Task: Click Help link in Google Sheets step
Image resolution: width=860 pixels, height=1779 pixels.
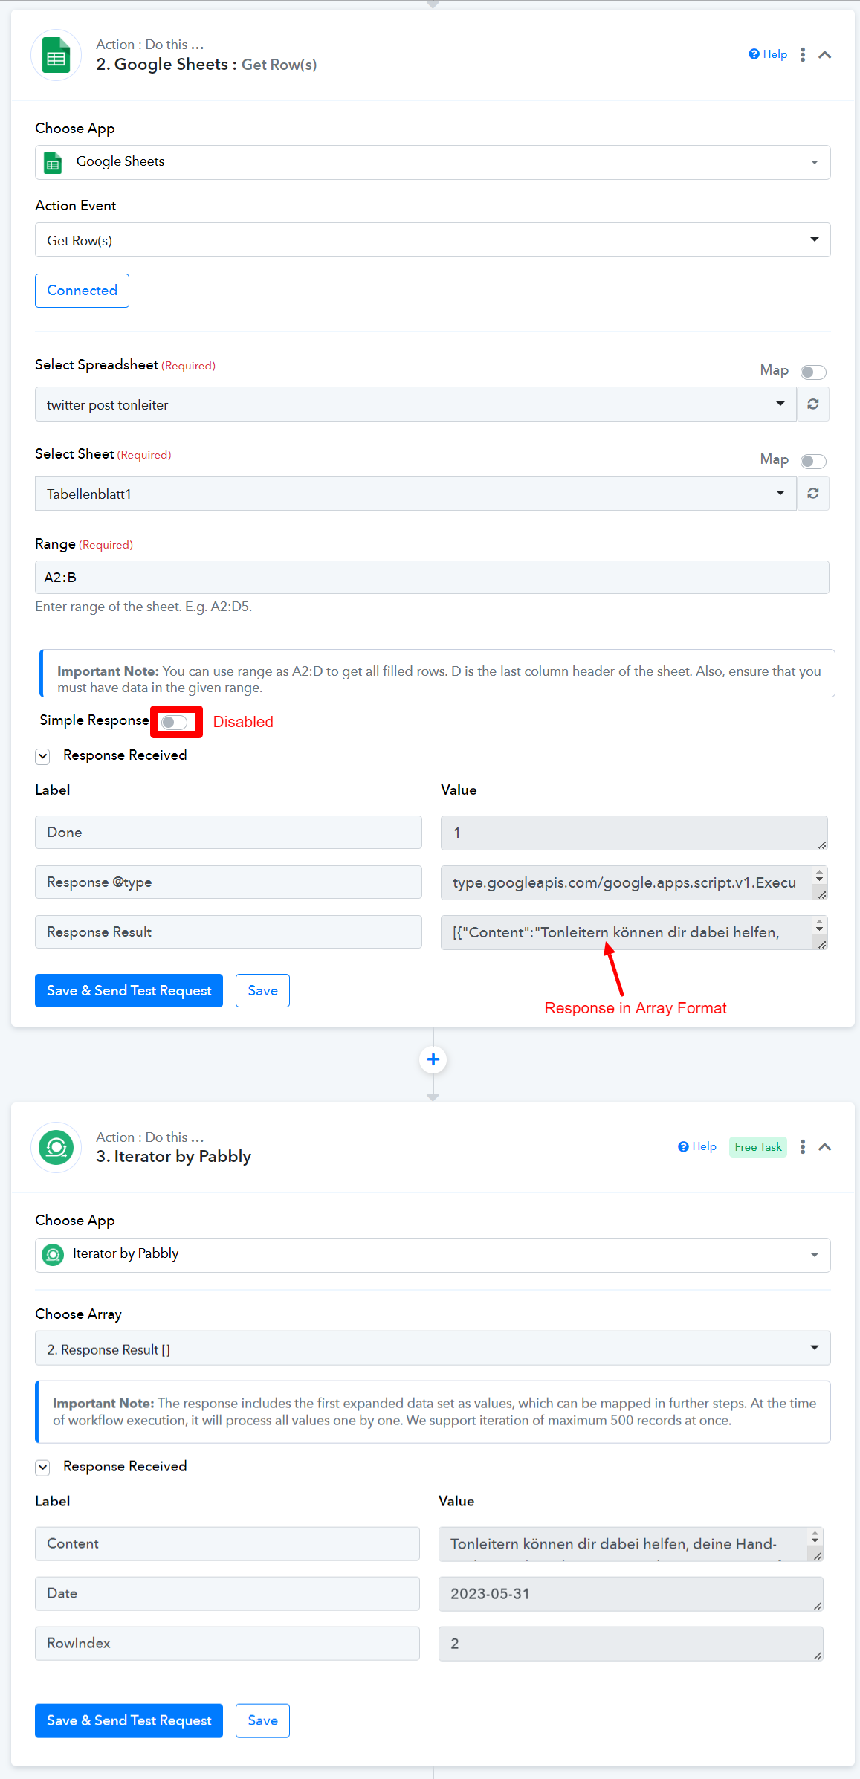Action: coord(775,54)
